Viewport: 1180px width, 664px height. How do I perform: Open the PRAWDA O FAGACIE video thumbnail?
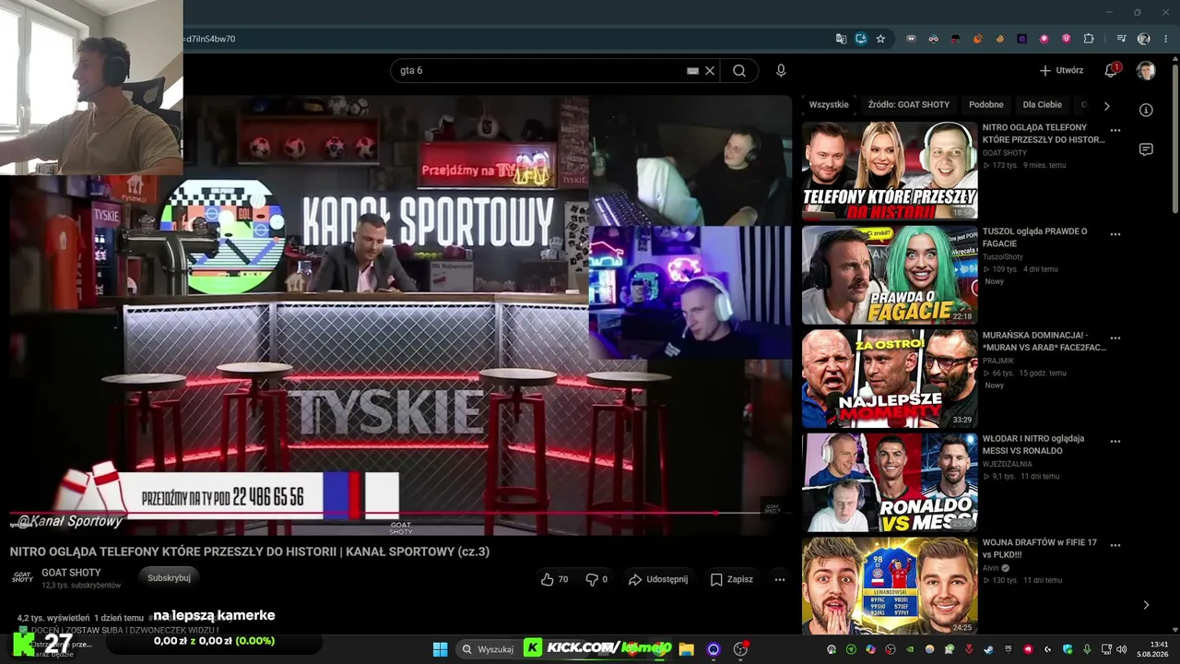(890, 275)
